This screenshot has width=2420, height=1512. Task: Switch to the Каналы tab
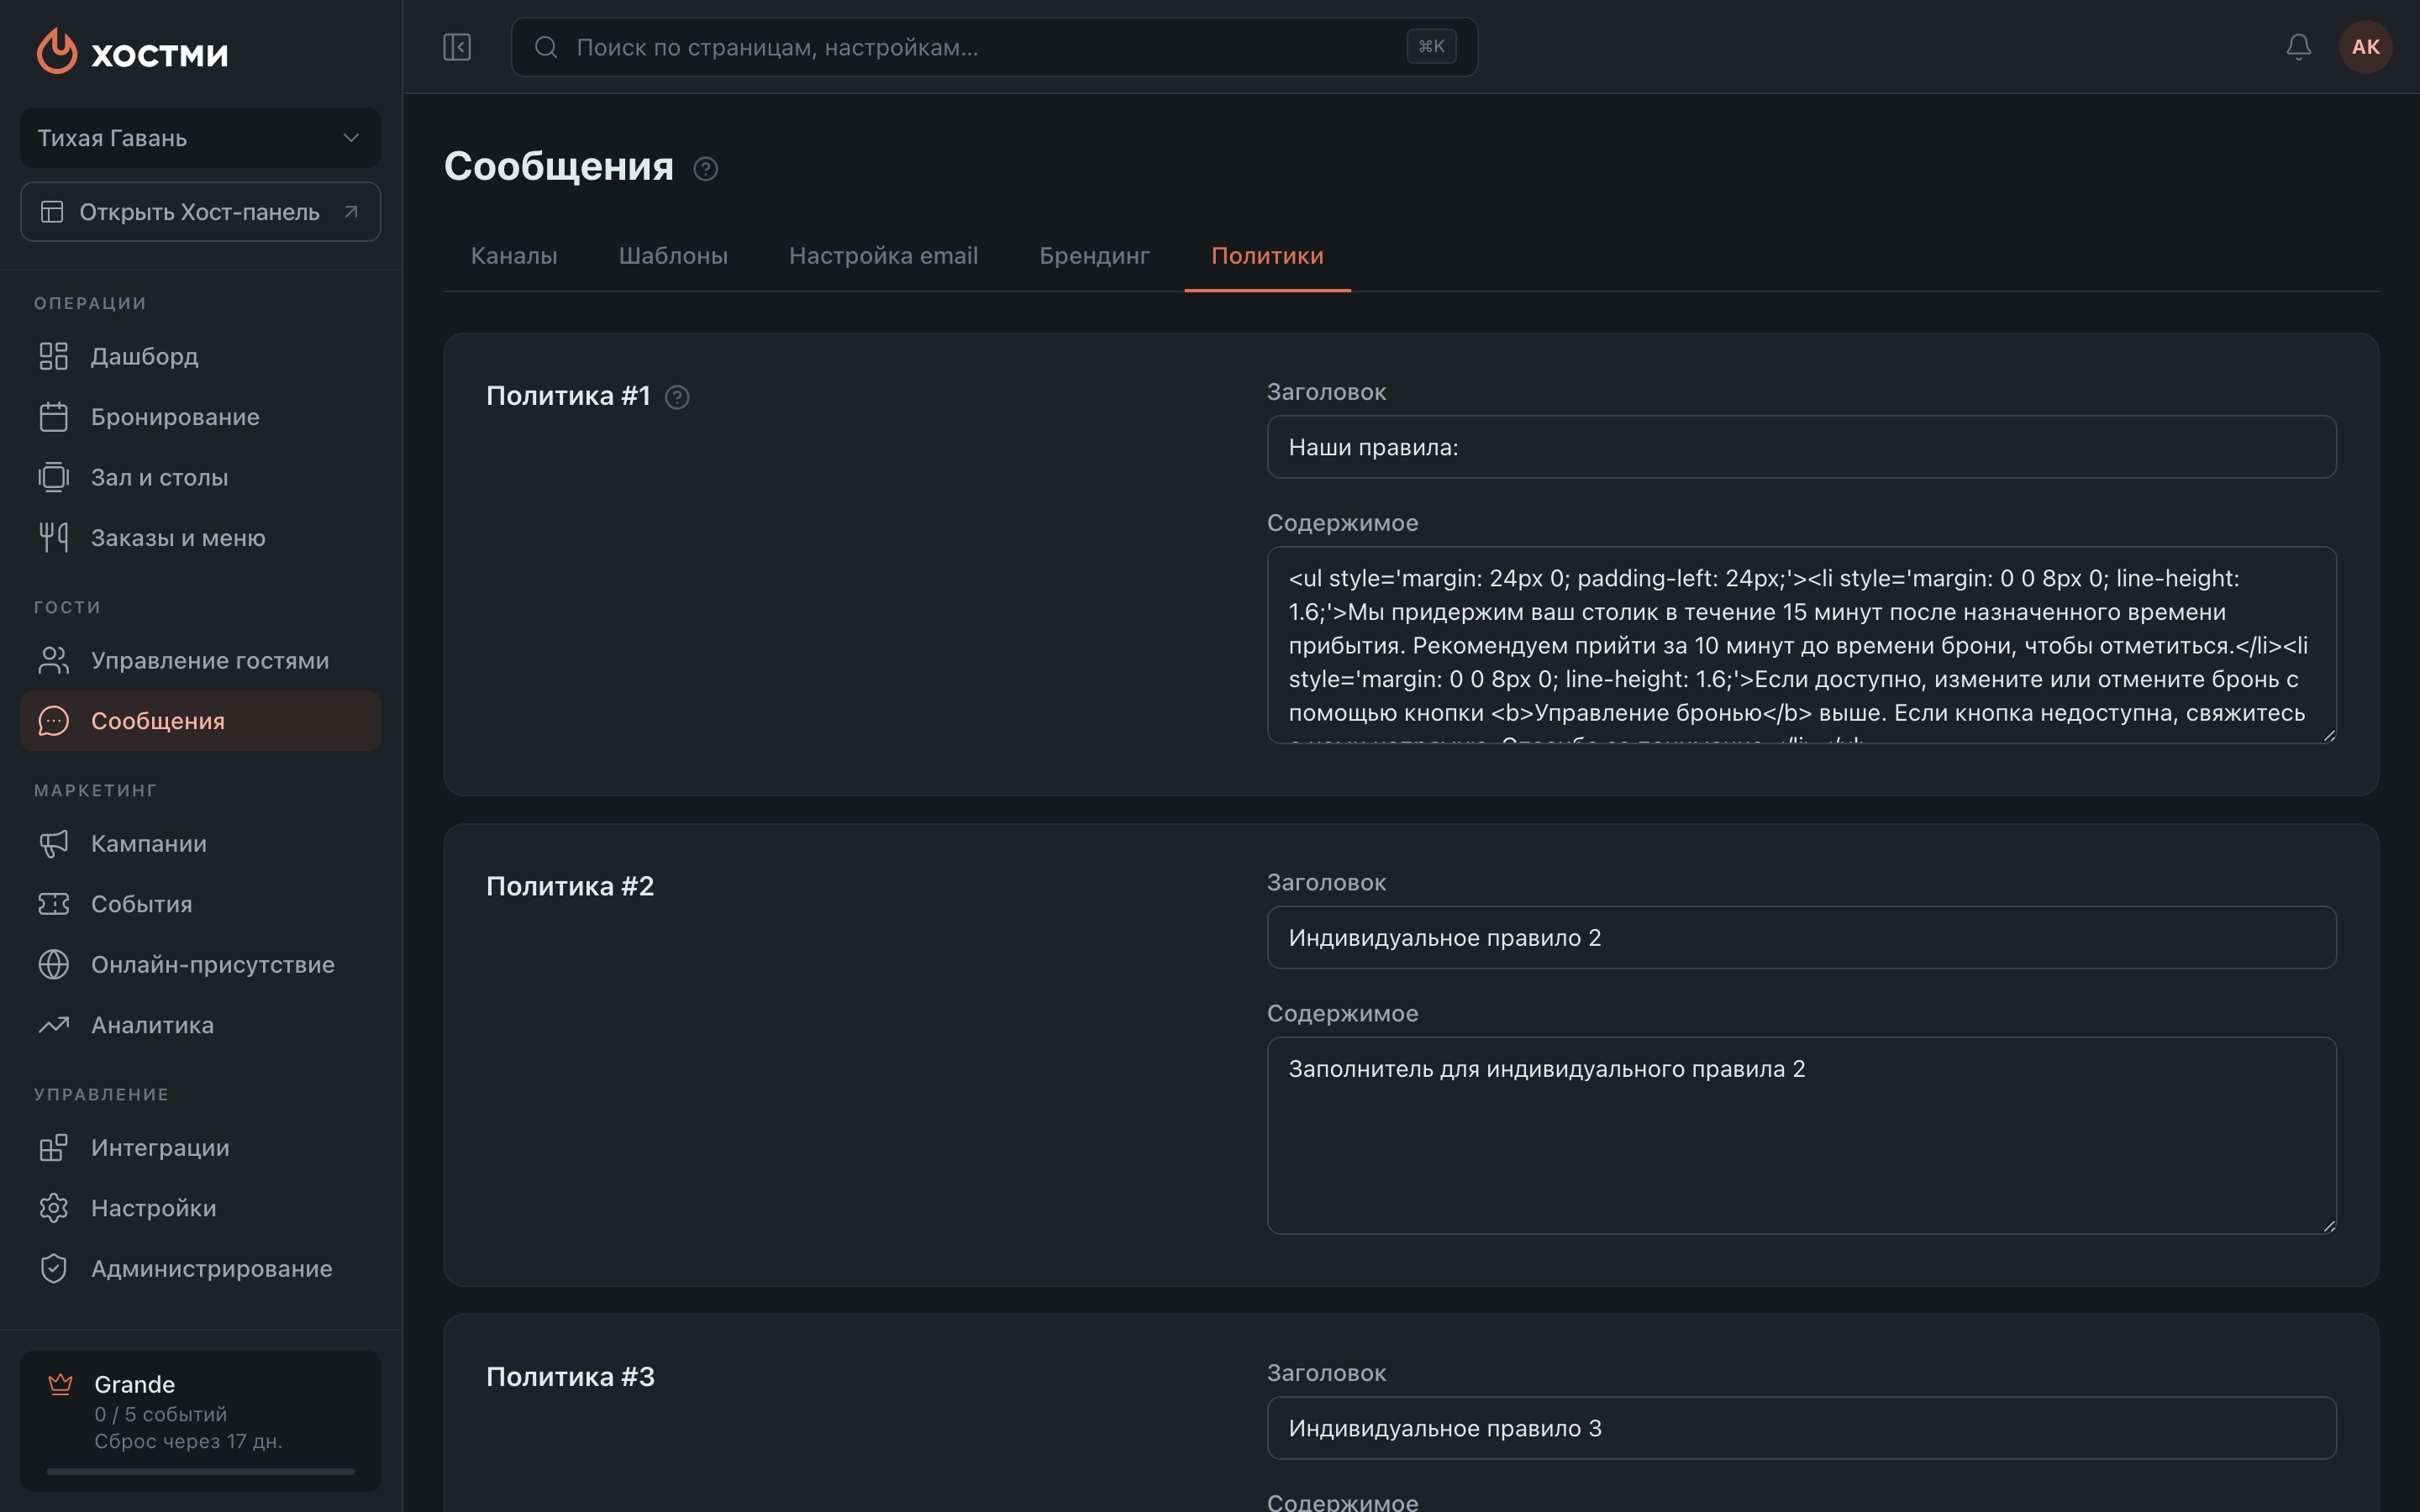pos(514,256)
